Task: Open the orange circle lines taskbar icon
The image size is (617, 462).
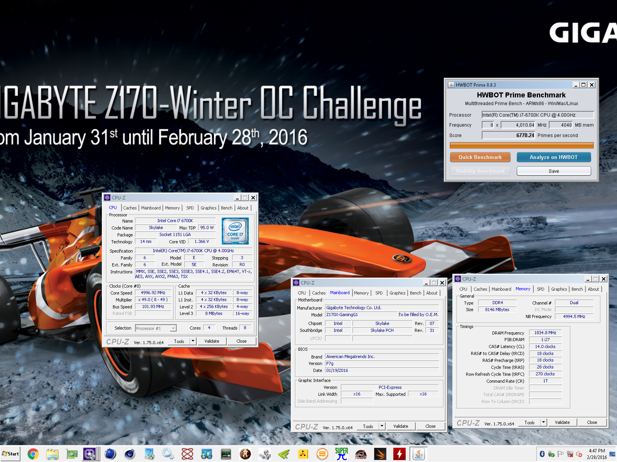Action: click(322, 454)
